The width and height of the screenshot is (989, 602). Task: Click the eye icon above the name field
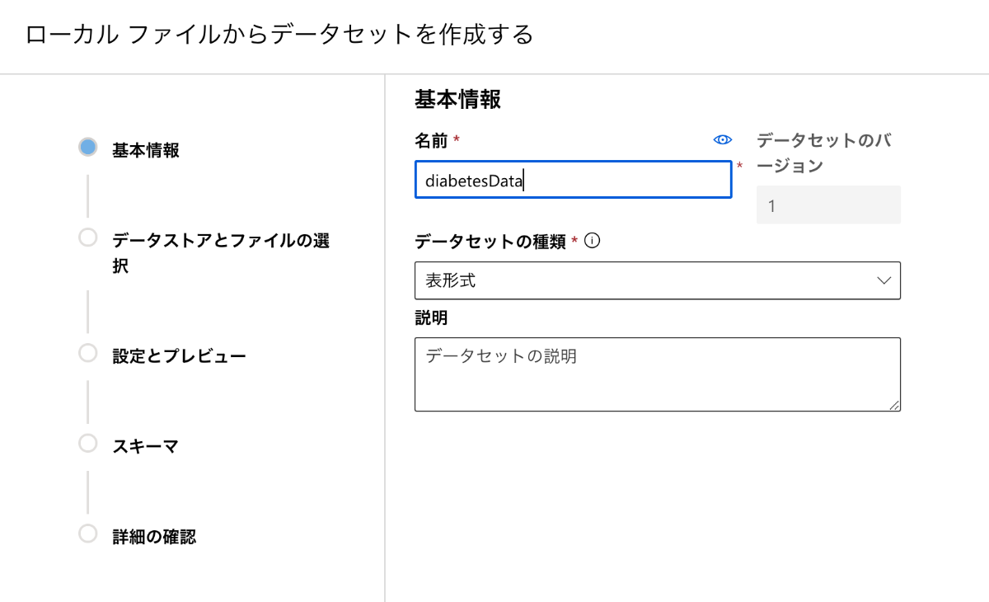point(722,140)
